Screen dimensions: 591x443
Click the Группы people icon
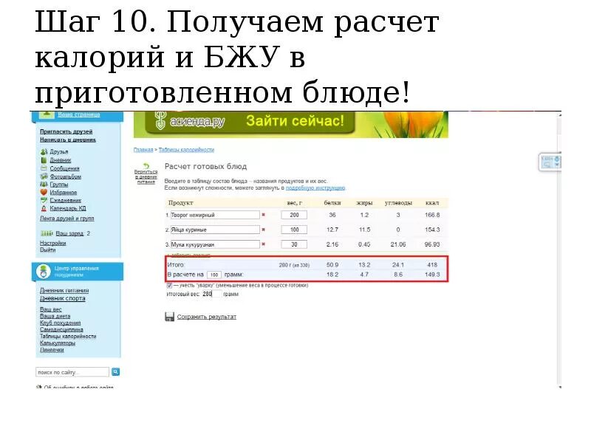[44, 184]
